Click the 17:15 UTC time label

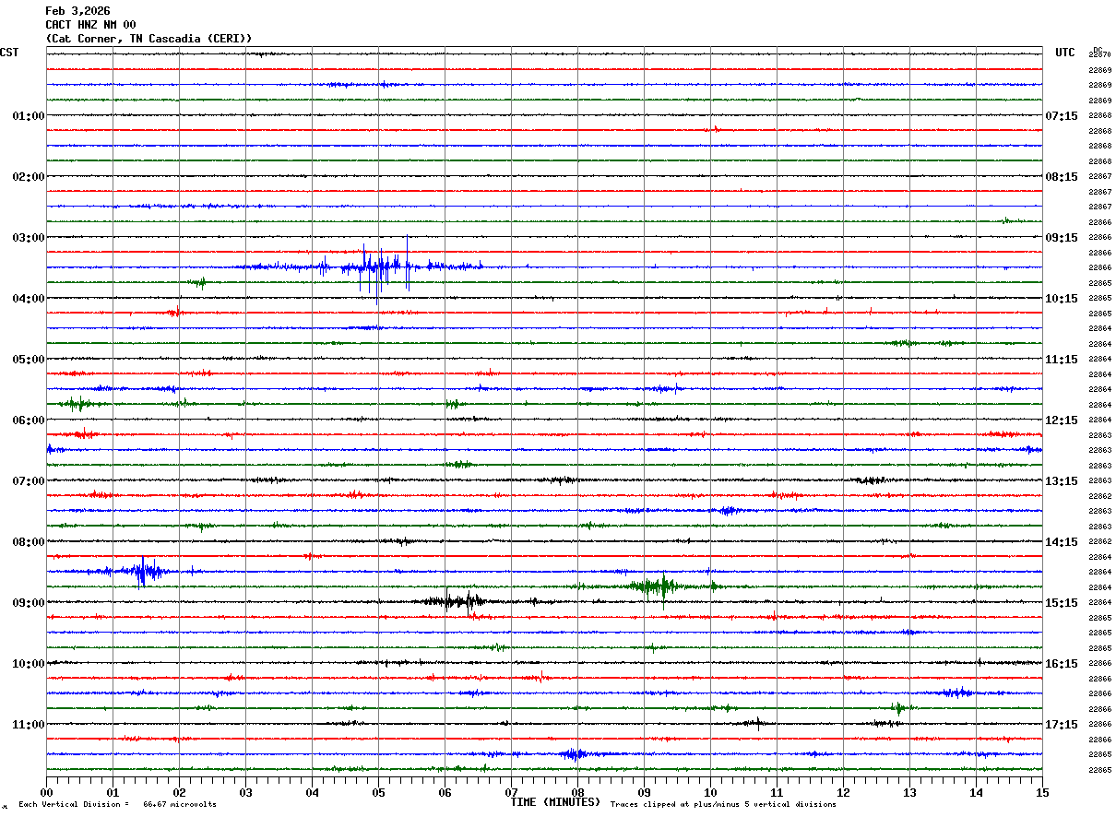(x=1061, y=725)
